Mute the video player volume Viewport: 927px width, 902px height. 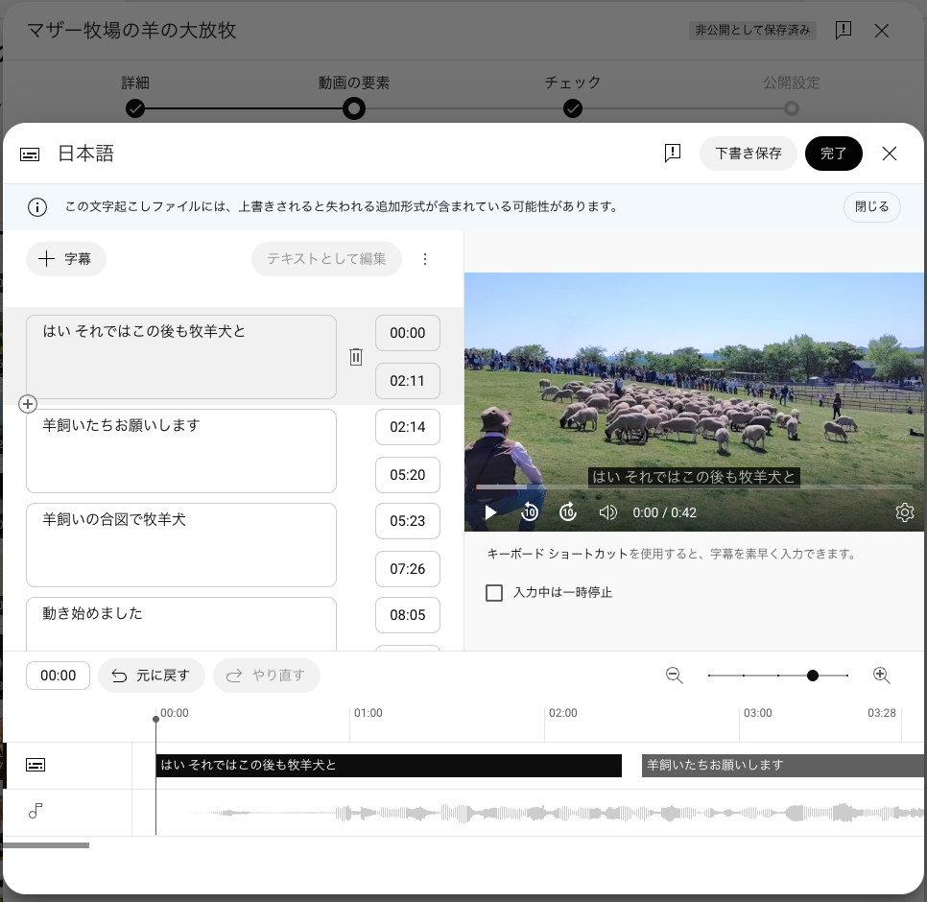607,512
